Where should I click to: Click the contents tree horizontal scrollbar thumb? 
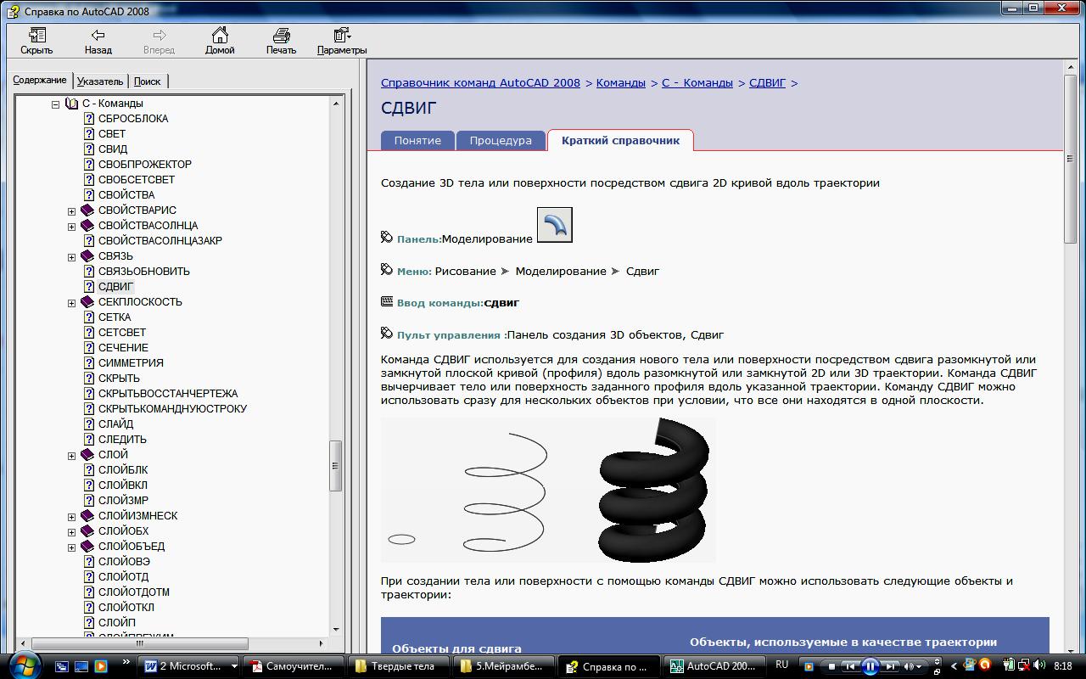click(x=139, y=643)
